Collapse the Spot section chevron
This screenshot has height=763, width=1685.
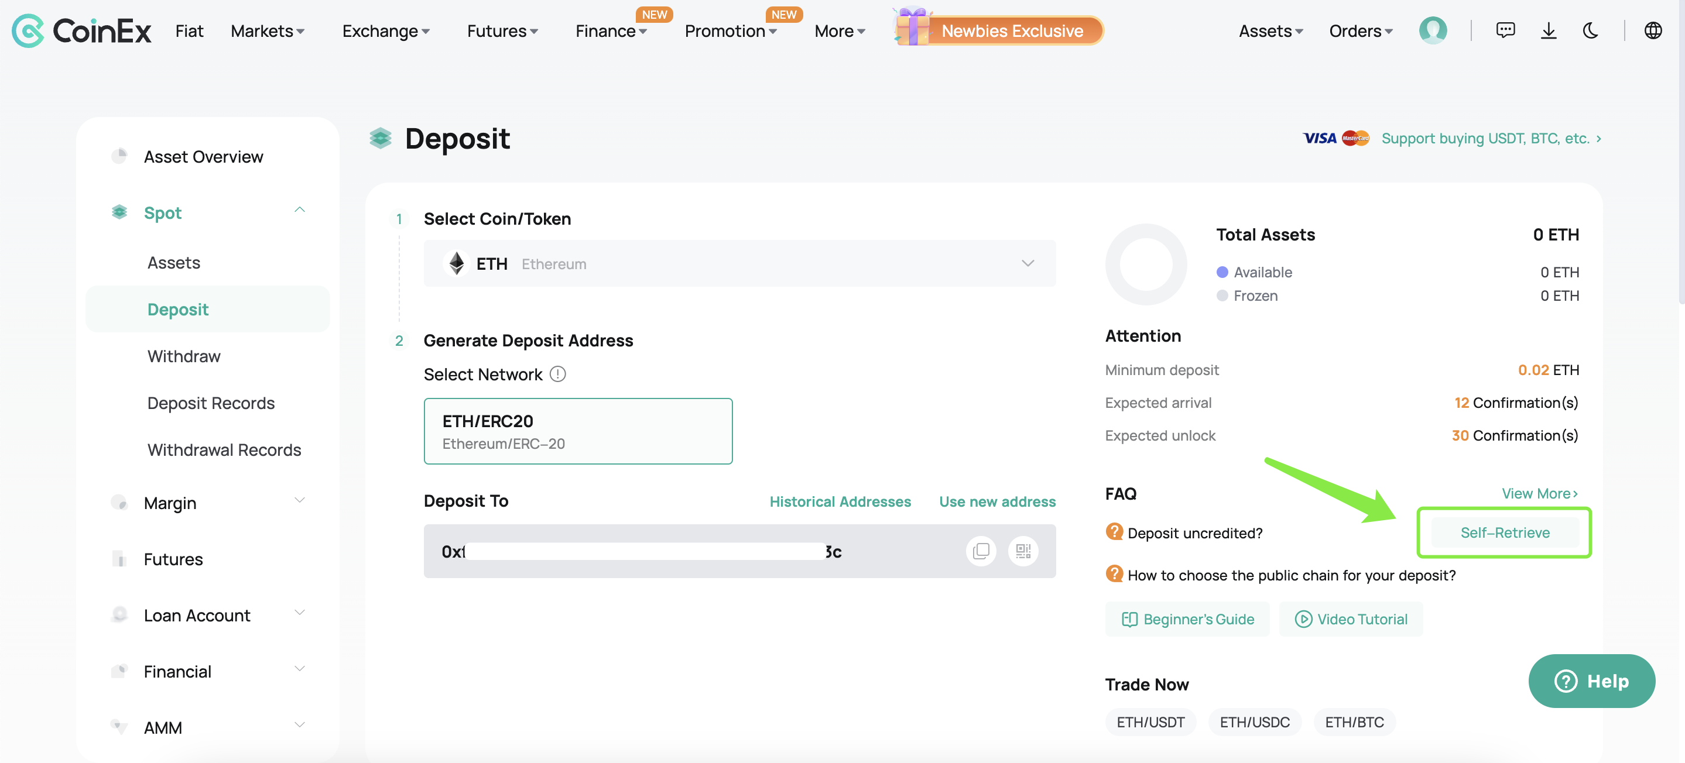click(x=300, y=210)
